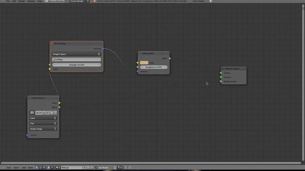The height and width of the screenshot is (171, 305).
Task: Click the Back to Previous button
Action: (54, 1)
